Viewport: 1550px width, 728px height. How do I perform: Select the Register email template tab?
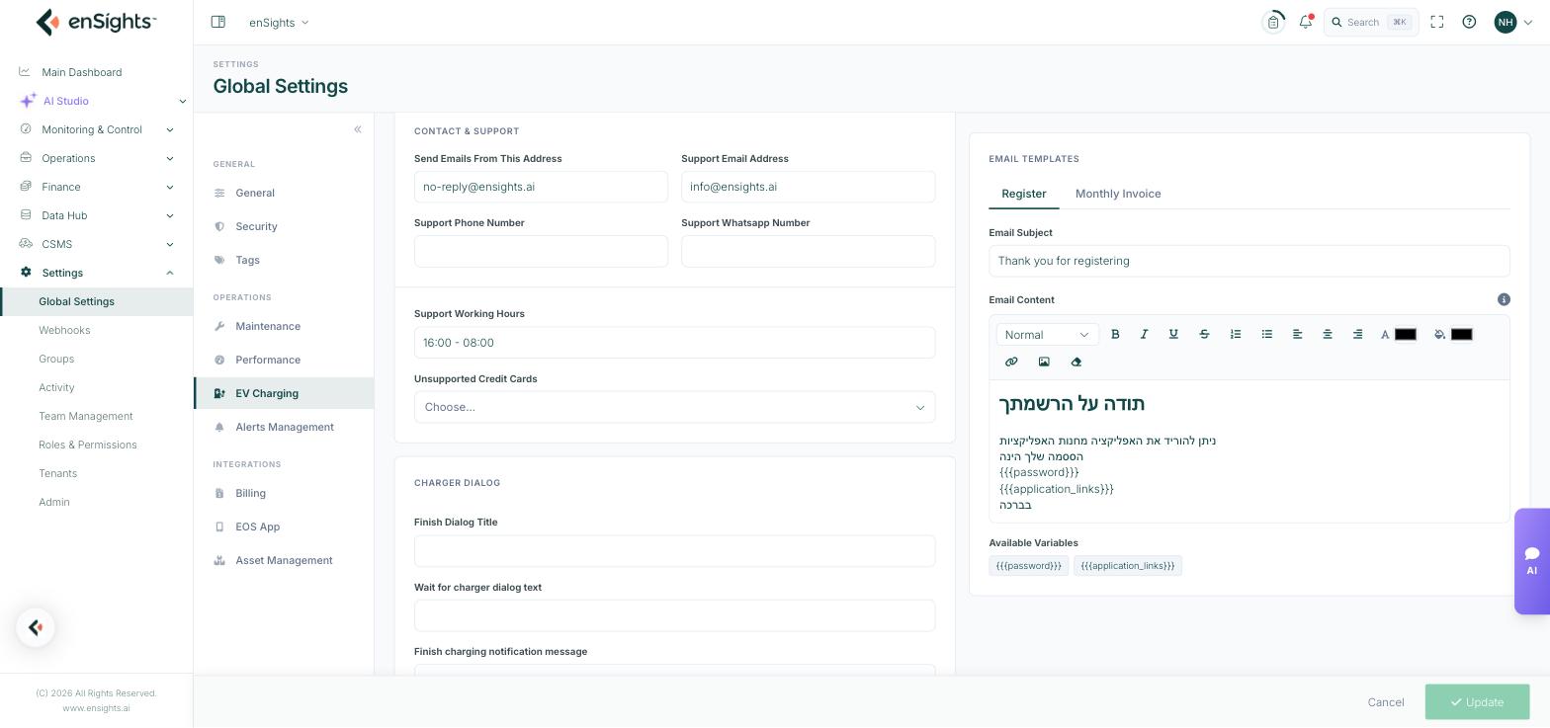[1023, 194]
